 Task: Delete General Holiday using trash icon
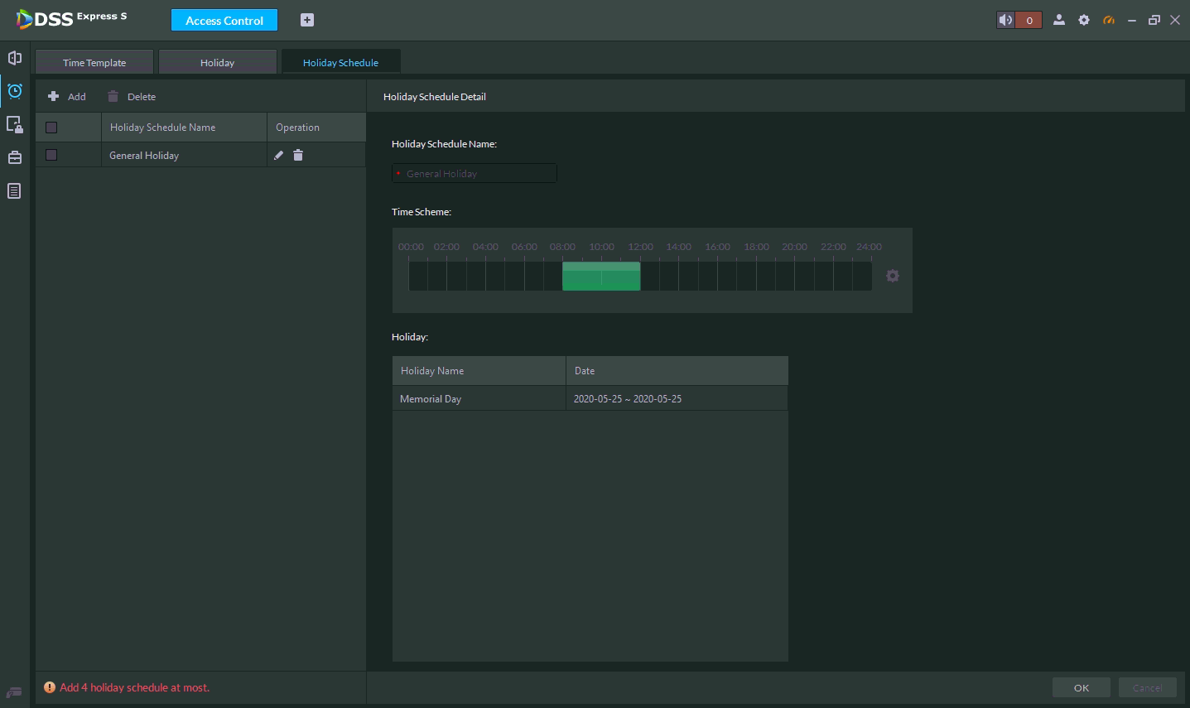[298, 155]
